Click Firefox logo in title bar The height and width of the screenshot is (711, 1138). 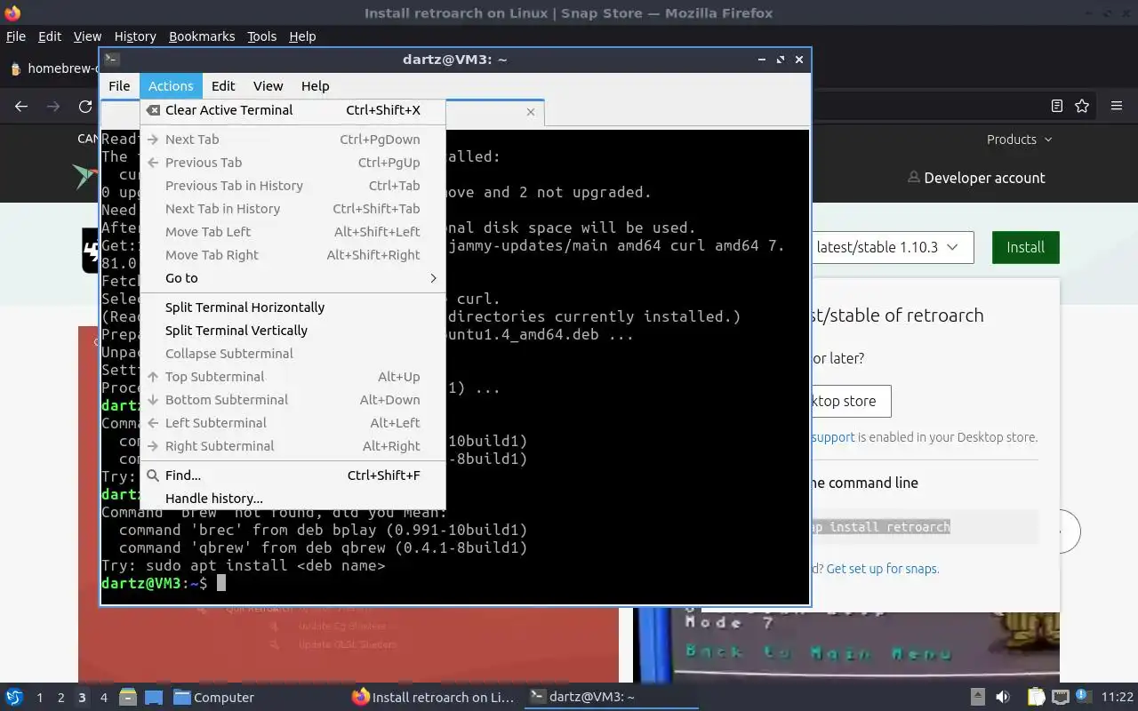click(x=12, y=12)
